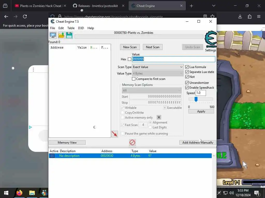Image resolution: width=265 pixels, height=198 pixels.
Task: Toggle Unrandomizer checkbox
Action: [x=187, y=82]
